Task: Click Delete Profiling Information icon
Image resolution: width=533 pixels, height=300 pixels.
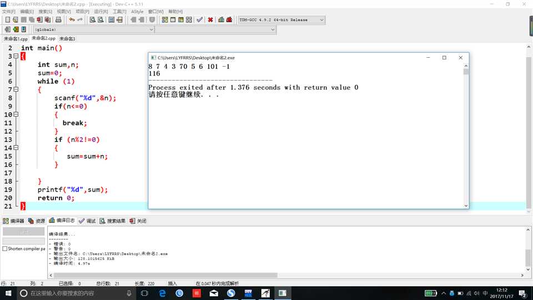Action: click(229, 20)
